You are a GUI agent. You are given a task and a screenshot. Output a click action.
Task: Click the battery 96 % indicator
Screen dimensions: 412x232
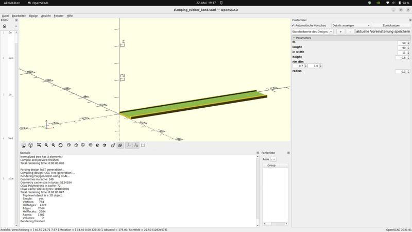pos(404,3)
